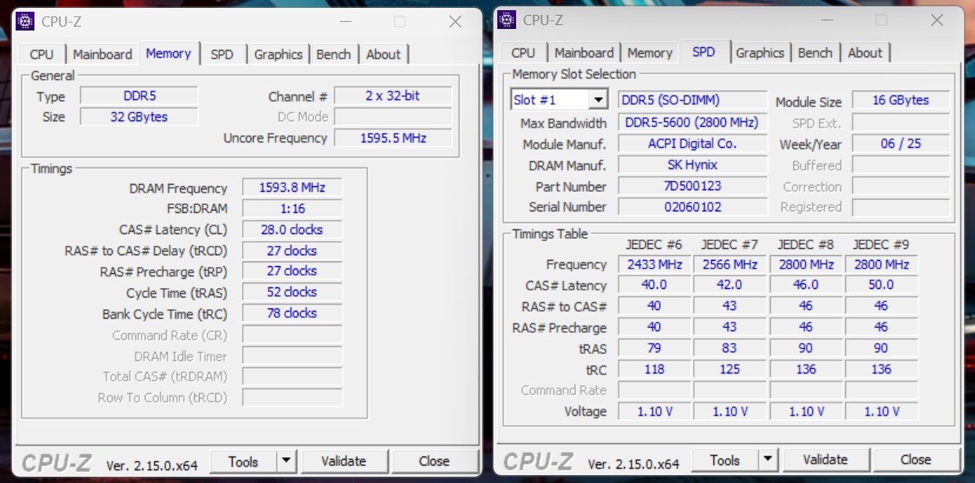The height and width of the screenshot is (483, 975).
Task: Expand the Slot #1 memory slot dropdown
Action: coord(598,100)
